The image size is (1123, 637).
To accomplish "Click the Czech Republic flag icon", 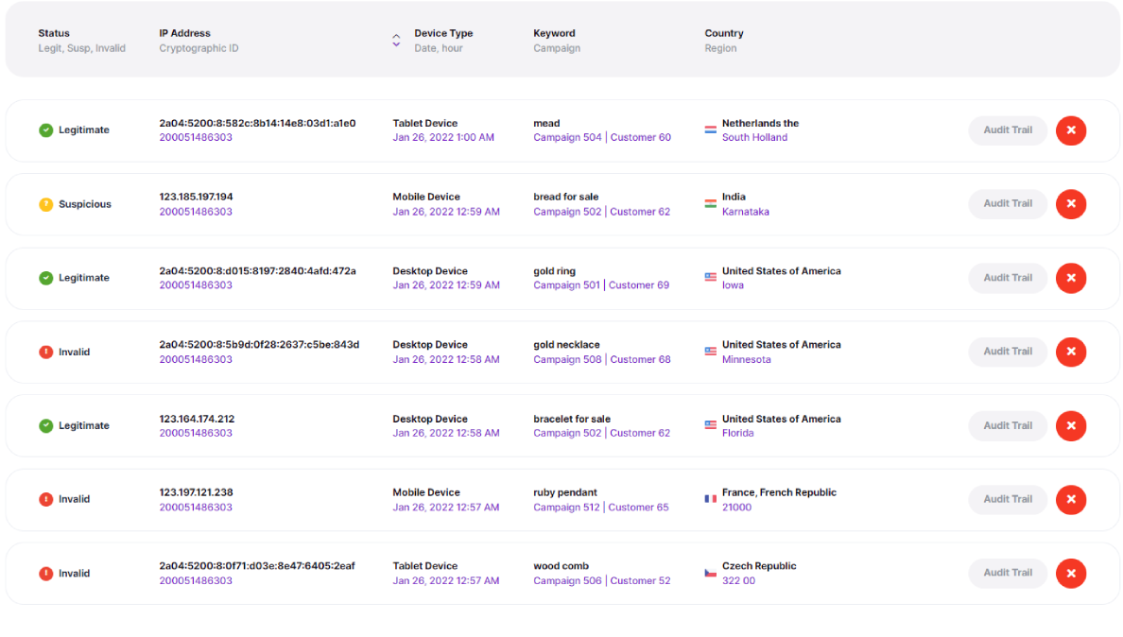I will coord(710,573).
